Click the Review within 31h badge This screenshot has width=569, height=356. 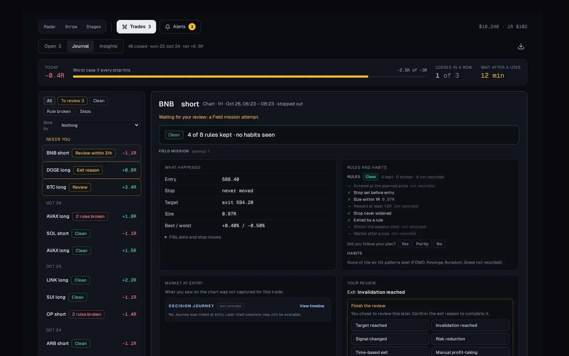94,153
